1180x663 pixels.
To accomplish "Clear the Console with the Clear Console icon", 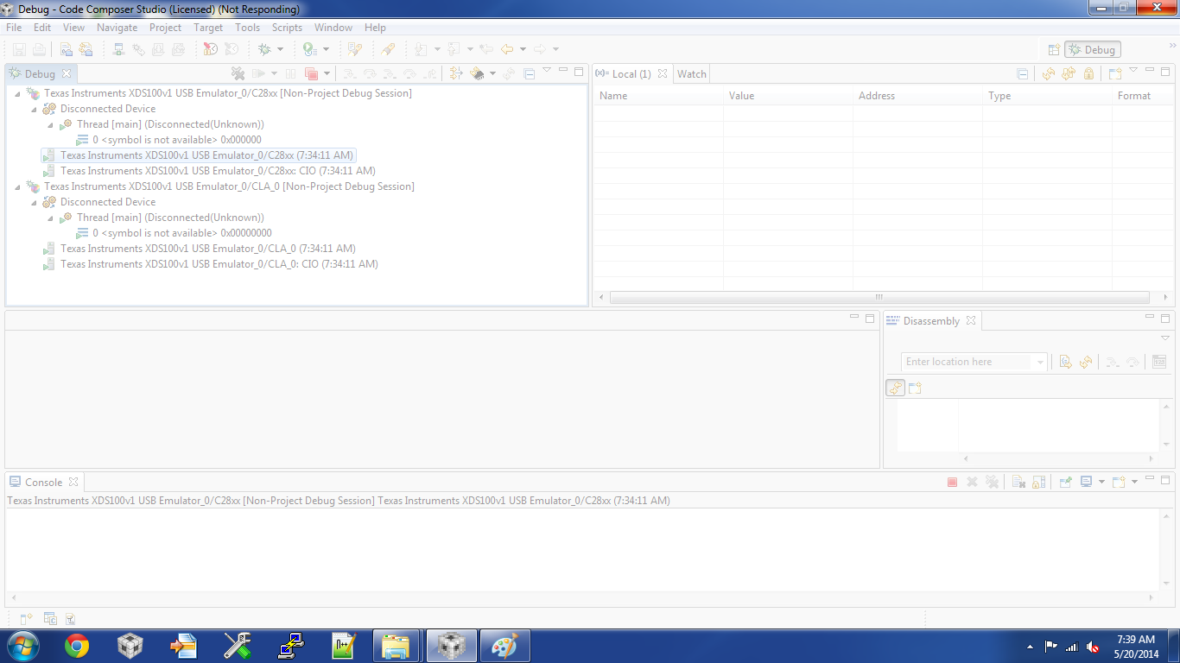I will (x=1018, y=482).
